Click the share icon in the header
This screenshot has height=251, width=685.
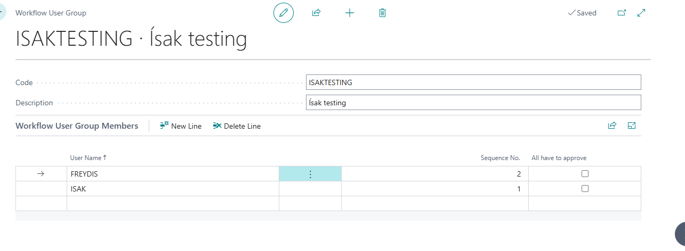click(x=316, y=13)
